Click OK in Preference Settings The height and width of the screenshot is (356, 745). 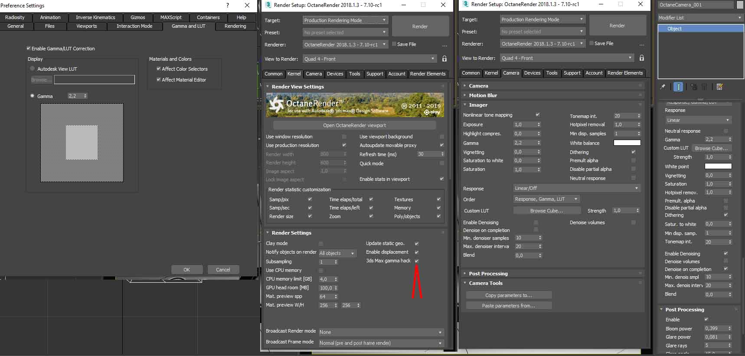[187, 270]
